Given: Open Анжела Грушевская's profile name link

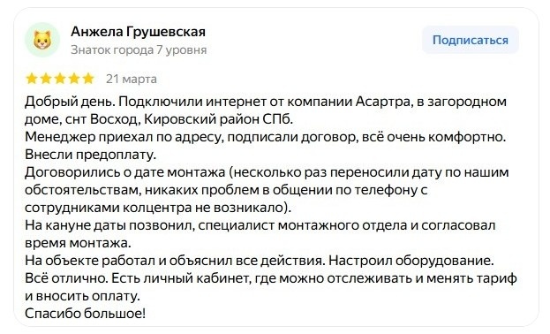Looking at the screenshot, I should point(139,32).
